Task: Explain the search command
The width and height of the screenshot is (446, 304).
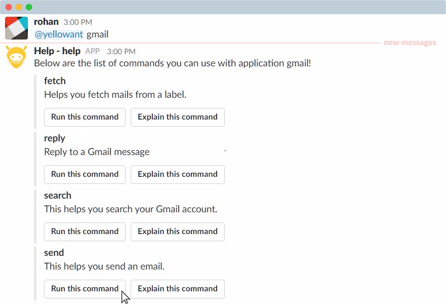Action: pyautogui.click(x=178, y=232)
